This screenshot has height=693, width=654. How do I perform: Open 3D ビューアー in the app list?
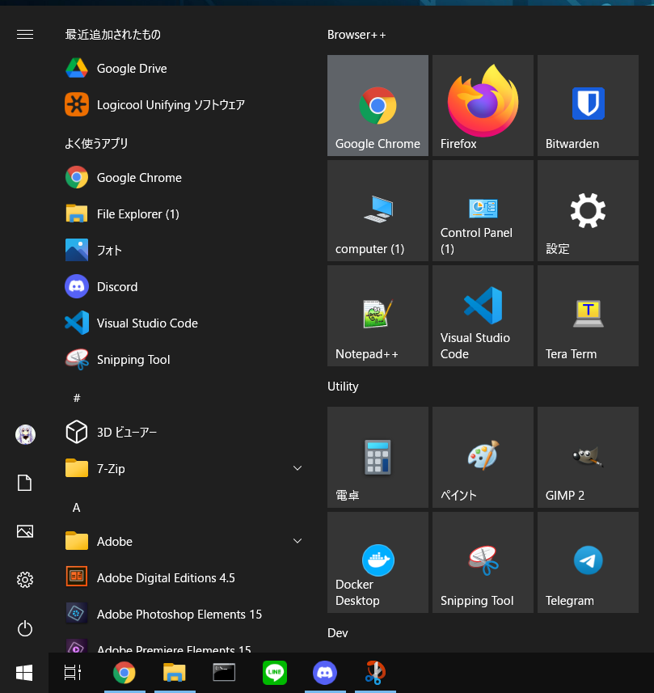(x=184, y=433)
